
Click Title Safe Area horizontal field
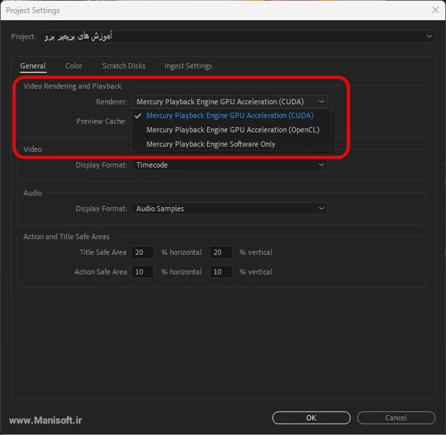pos(142,253)
